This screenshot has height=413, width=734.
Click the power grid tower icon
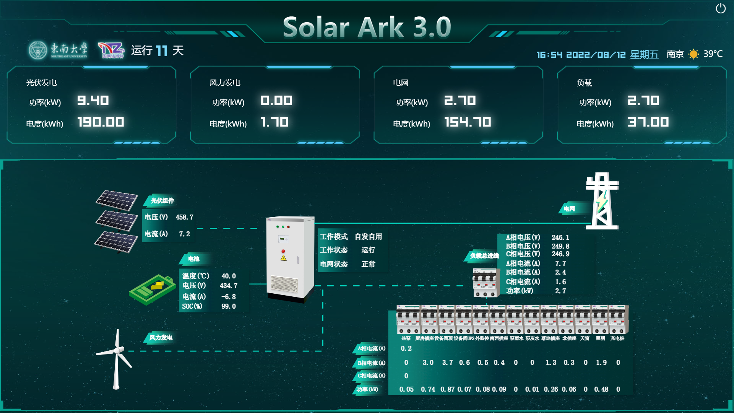[602, 201]
